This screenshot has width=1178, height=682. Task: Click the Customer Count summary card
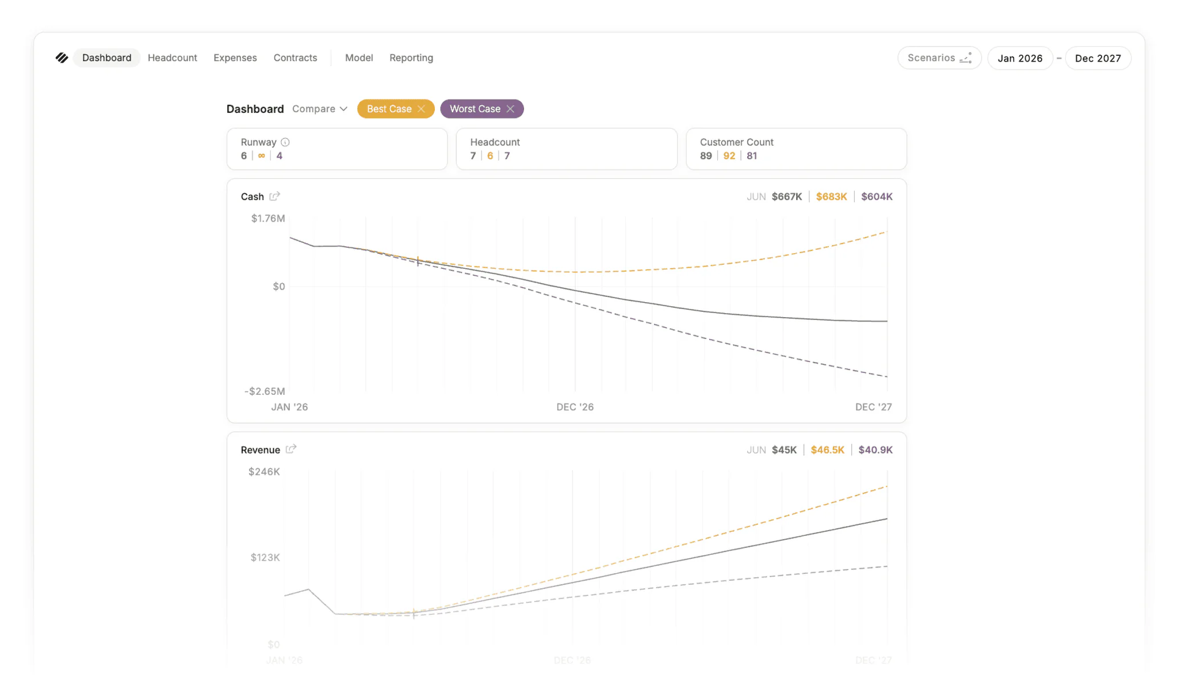pyautogui.click(x=796, y=149)
